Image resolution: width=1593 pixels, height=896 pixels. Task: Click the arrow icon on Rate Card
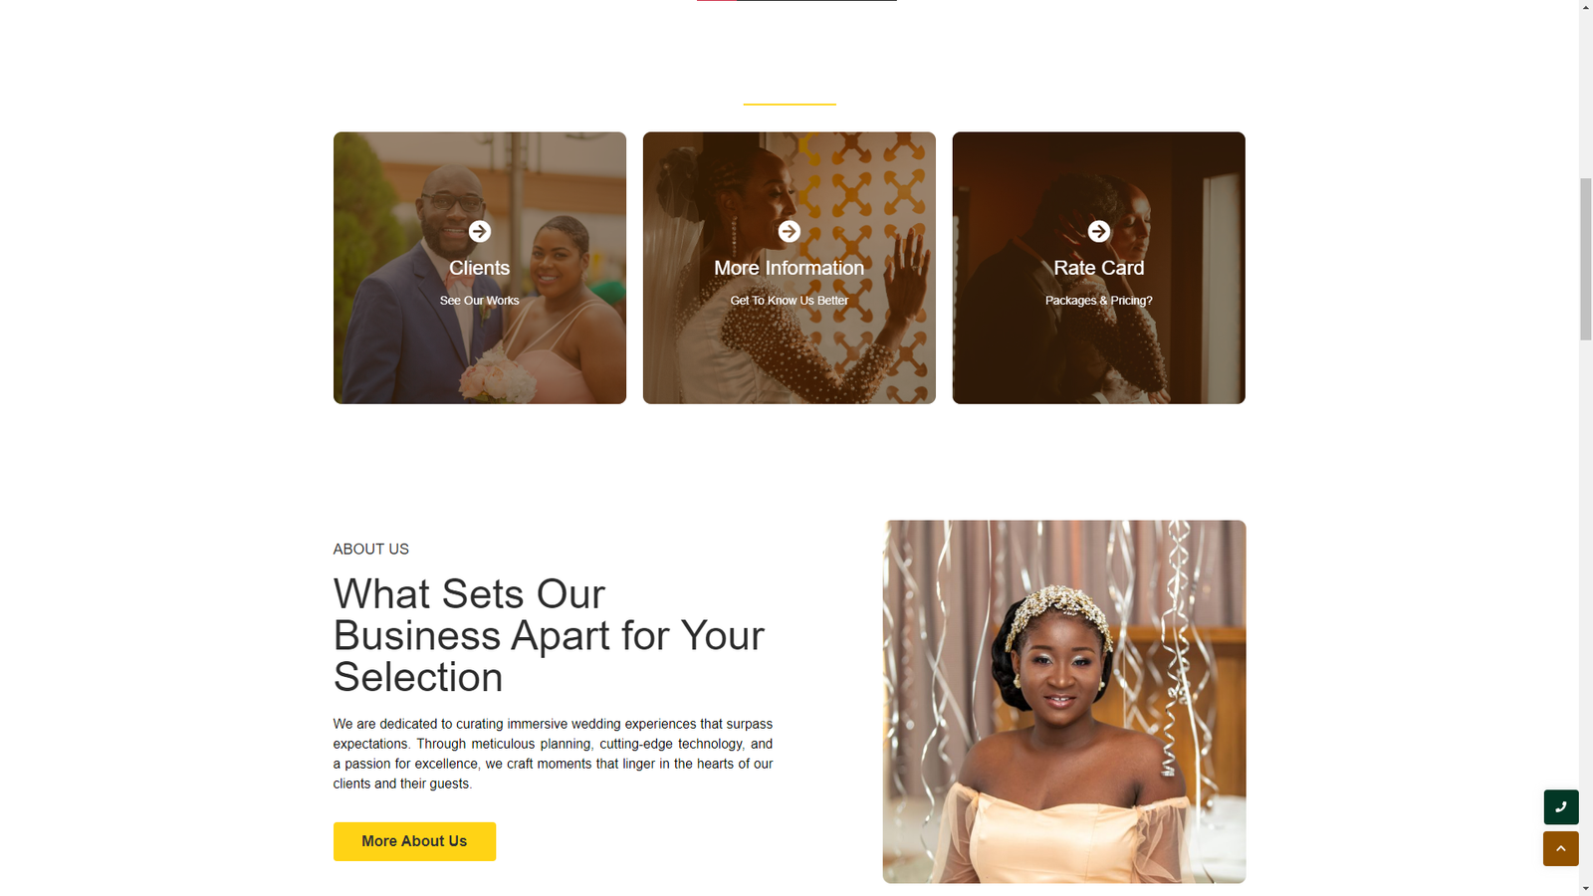1098,231
